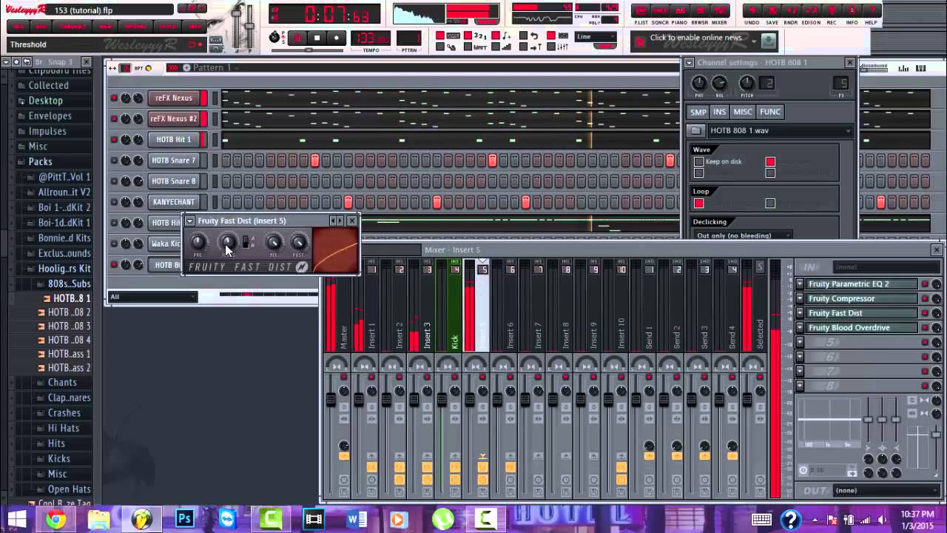Image resolution: width=947 pixels, height=533 pixels.
Task: Open Edison audio editor button
Action: pos(811,10)
